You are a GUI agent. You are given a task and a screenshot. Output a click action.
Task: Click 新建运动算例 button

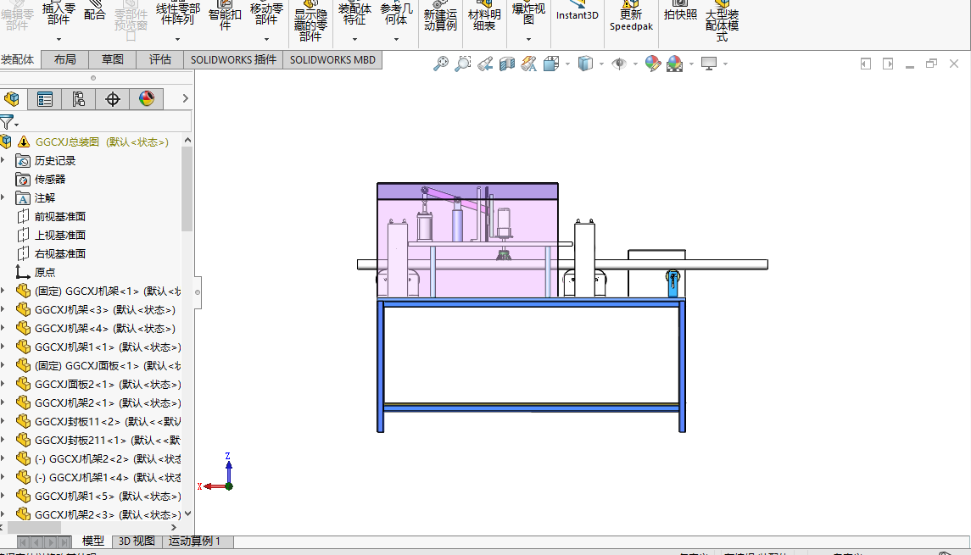[x=440, y=17]
